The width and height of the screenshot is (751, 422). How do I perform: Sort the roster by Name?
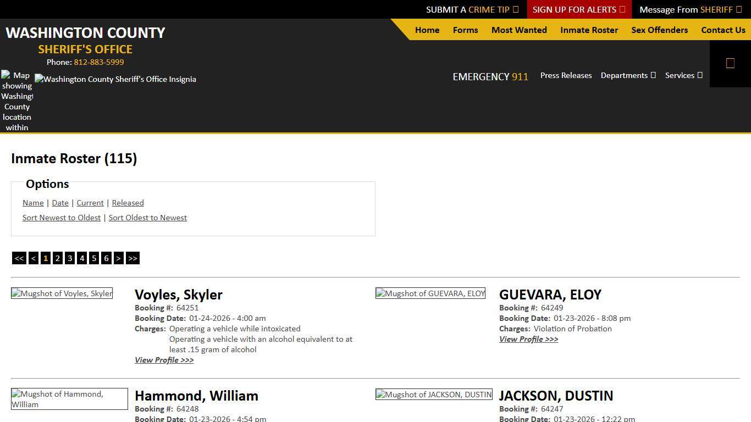pos(32,203)
